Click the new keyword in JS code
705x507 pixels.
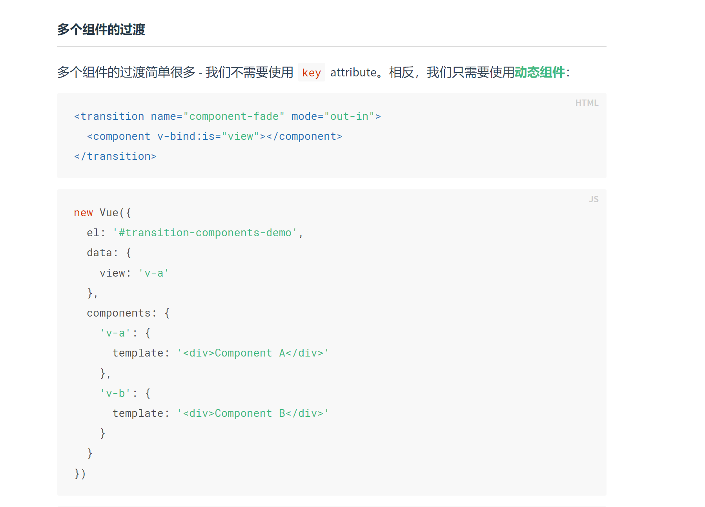pyautogui.click(x=83, y=213)
